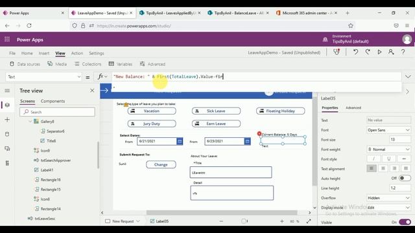Open the Share user icon

pos(391,52)
